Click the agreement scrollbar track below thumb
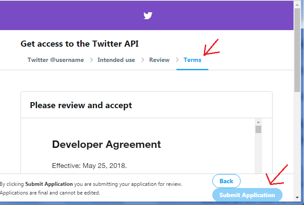The height and width of the screenshot is (205, 304). click(x=258, y=153)
